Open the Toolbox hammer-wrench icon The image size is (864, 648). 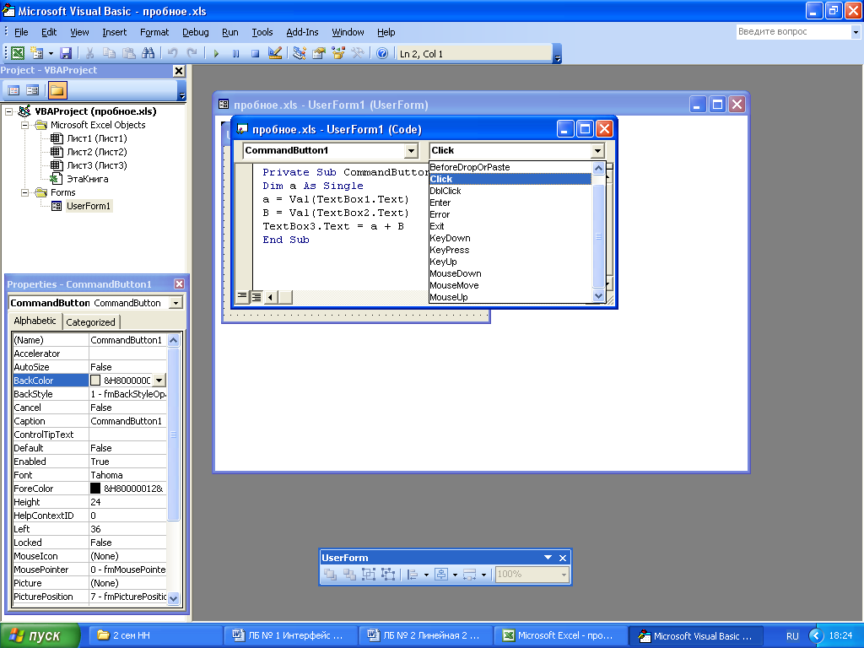coord(358,53)
